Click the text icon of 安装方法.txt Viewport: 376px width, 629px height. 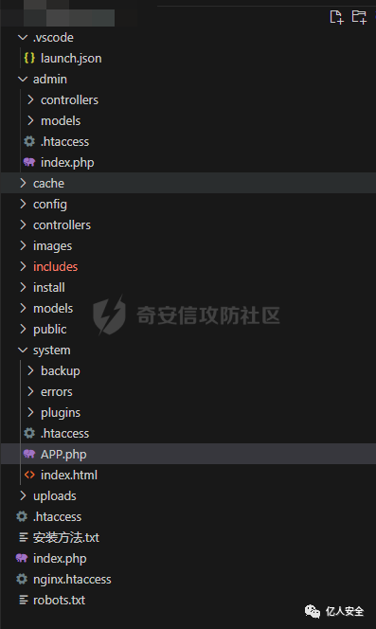24,537
